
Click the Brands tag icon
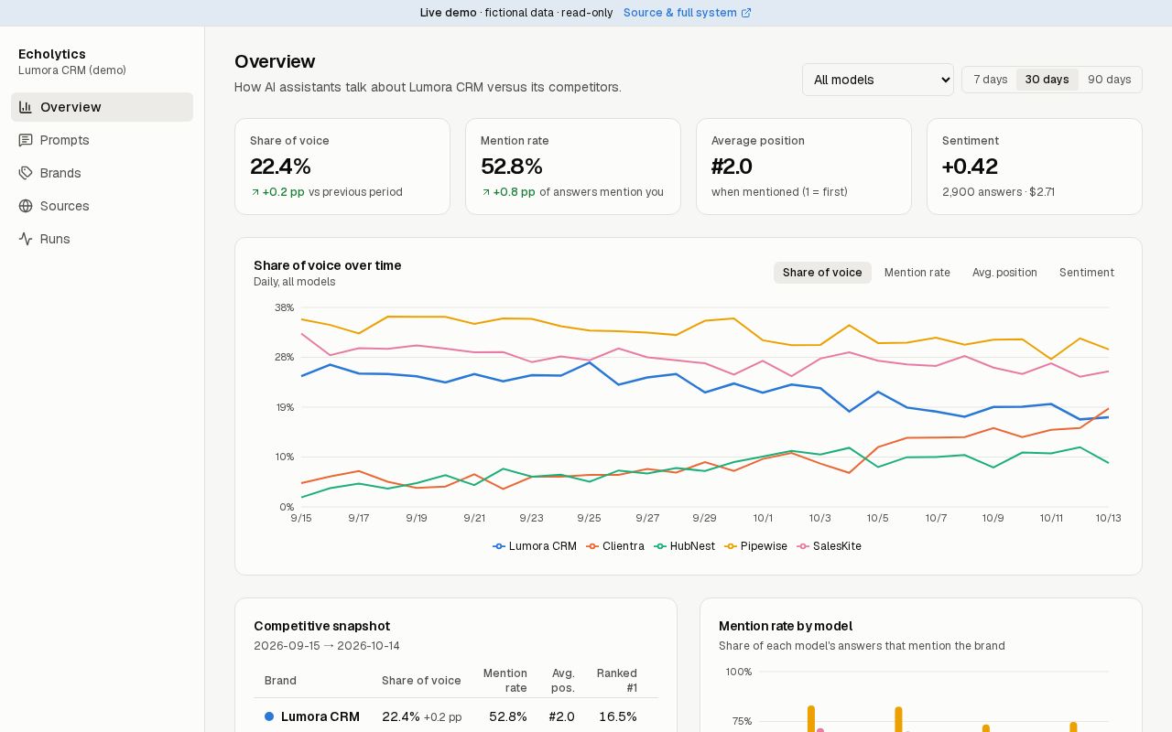pyautogui.click(x=26, y=173)
